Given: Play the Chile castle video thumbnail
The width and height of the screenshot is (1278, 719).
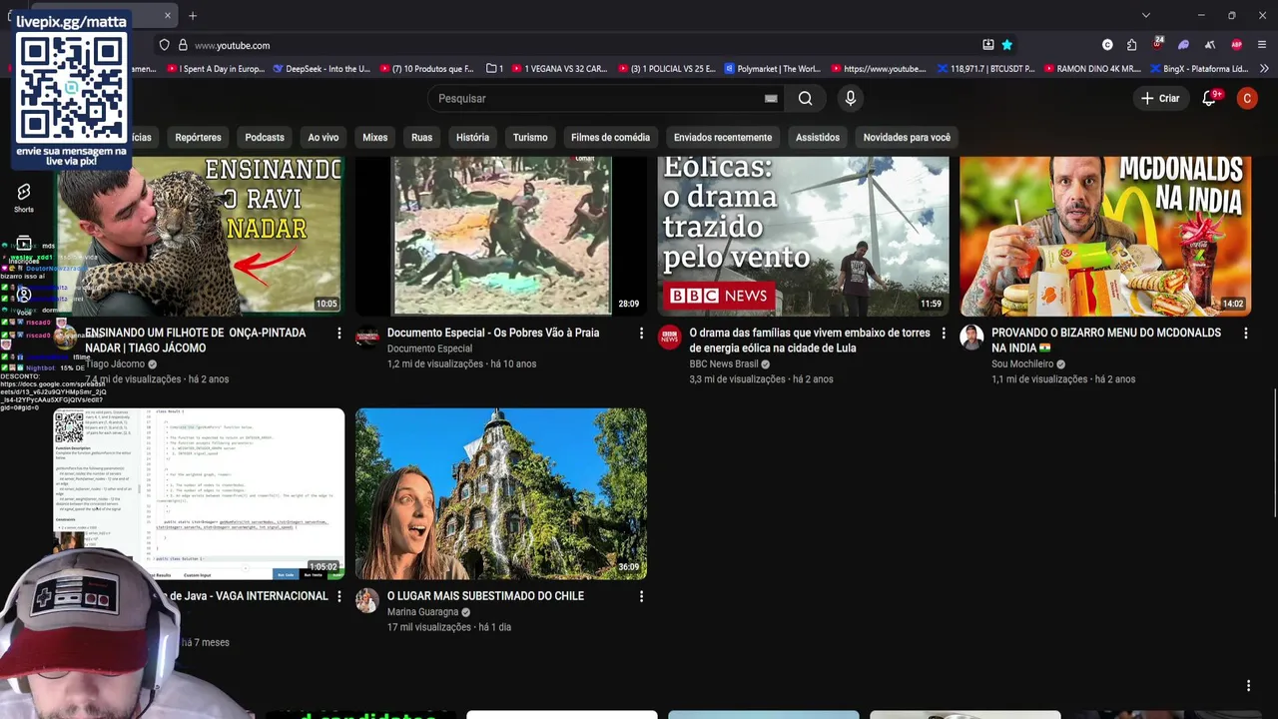Looking at the screenshot, I should [501, 493].
